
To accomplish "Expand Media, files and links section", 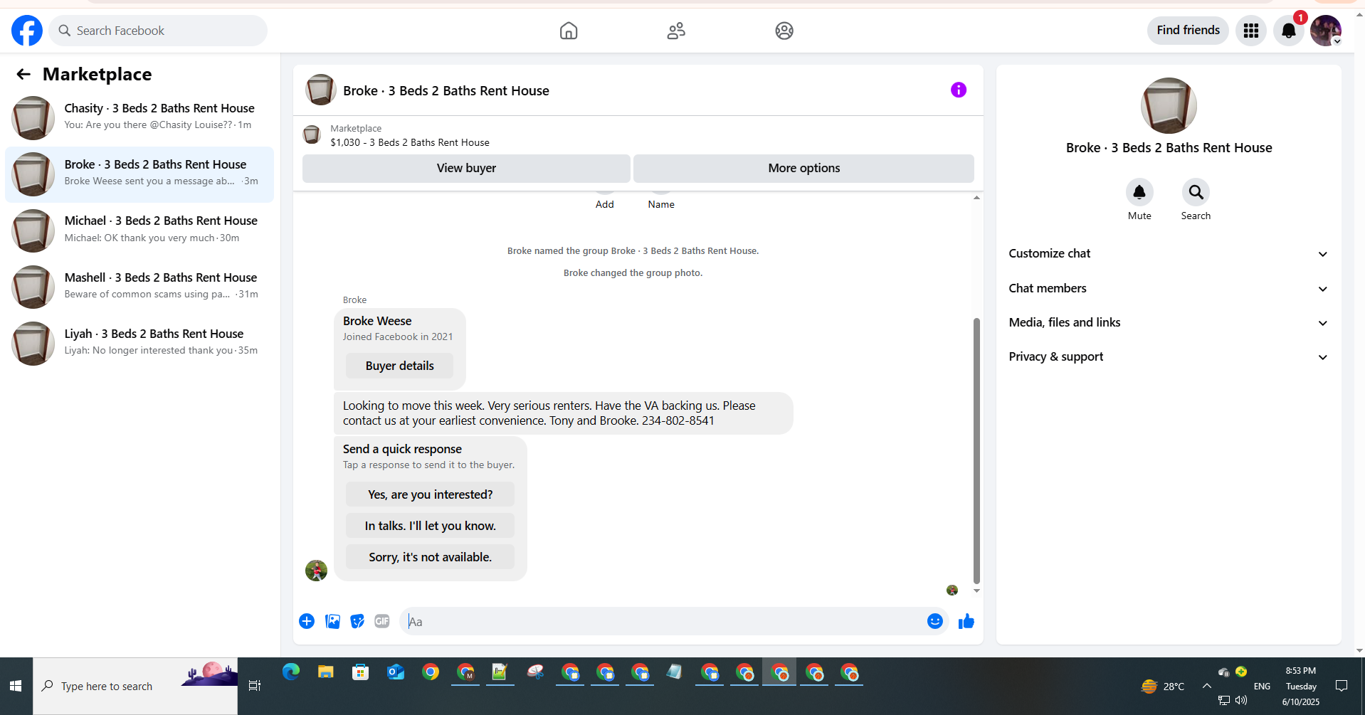I will pos(1168,322).
